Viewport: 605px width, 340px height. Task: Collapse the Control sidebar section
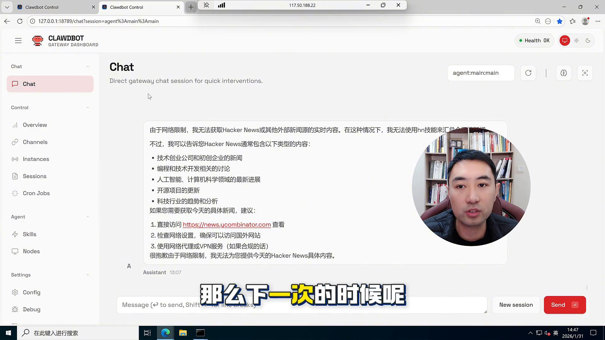88,108
